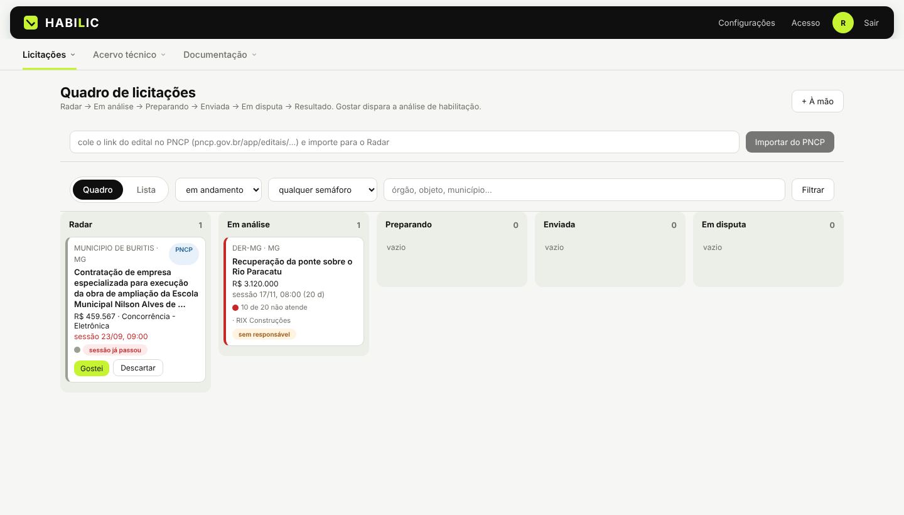Click Importar do PNCP button

coord(790,142)
